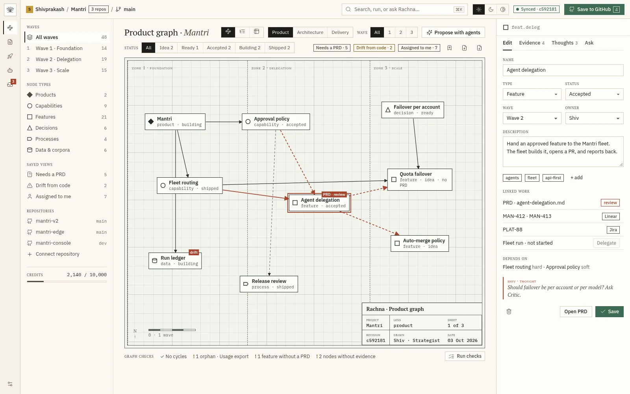
Task: Click the file download import icon
Action: [x=479, y=48]
